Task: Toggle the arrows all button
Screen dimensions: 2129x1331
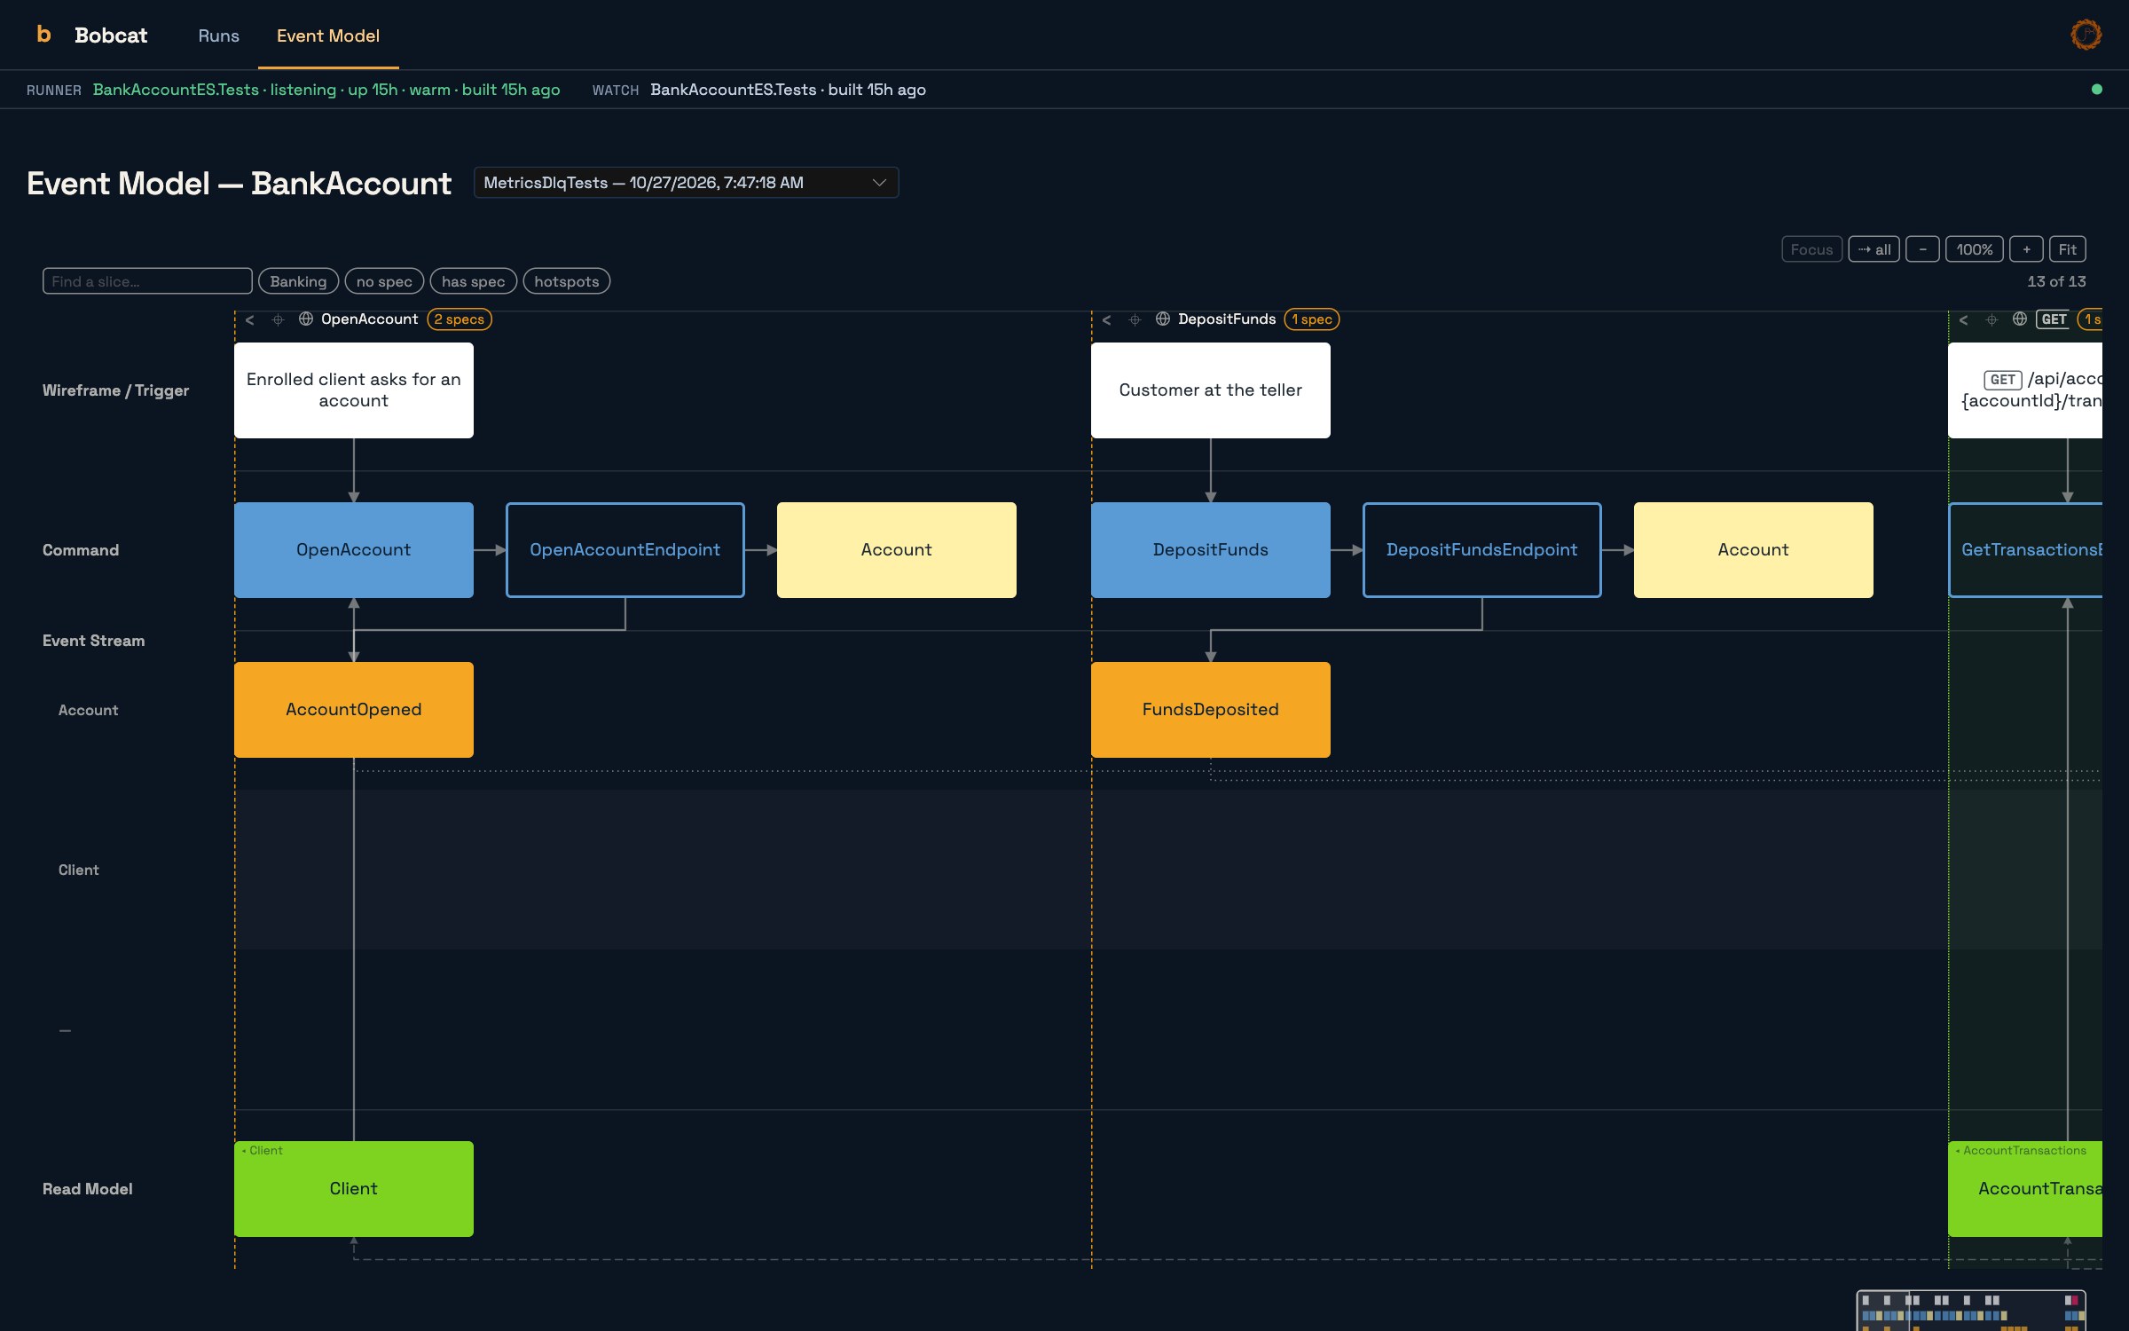Action: 1874,249
